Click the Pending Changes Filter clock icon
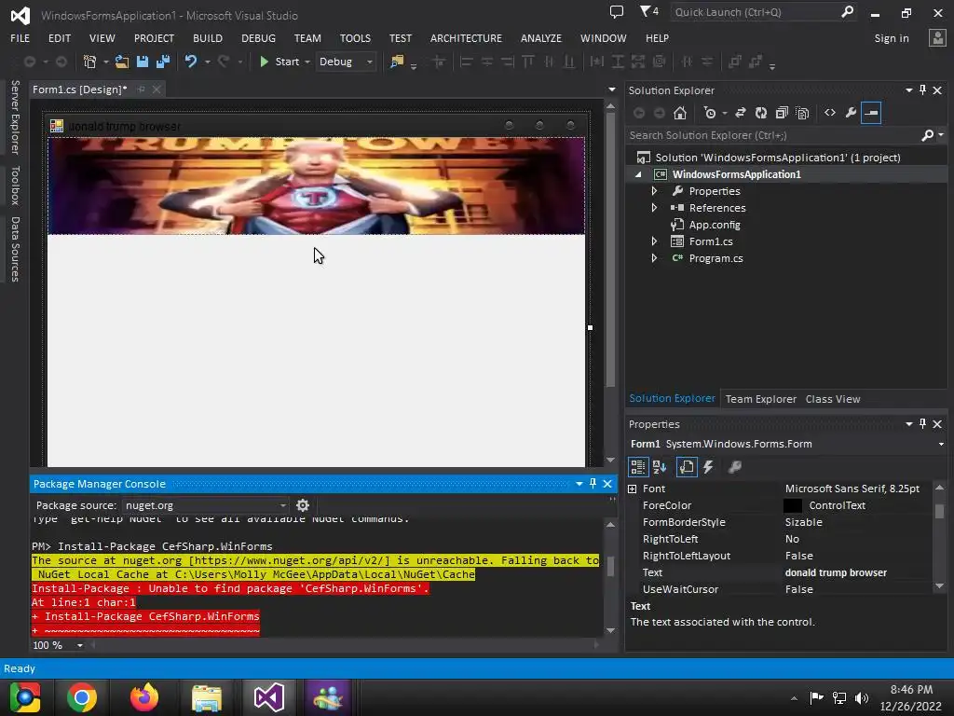Image resolution: width=954 pixels, height=716 pixels. pyautogui.click(x=709, y=113)
